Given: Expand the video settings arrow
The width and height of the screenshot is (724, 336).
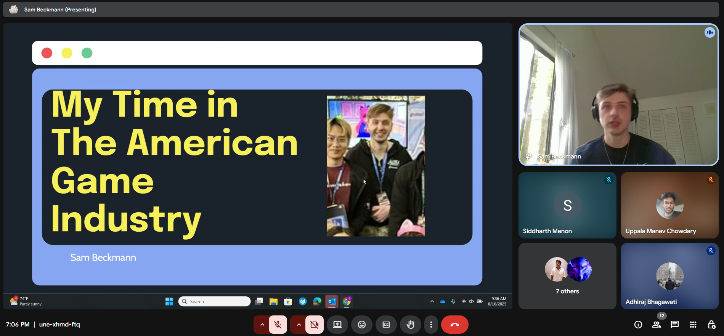Looking at the screenshot, I should [x=299, y=325].
